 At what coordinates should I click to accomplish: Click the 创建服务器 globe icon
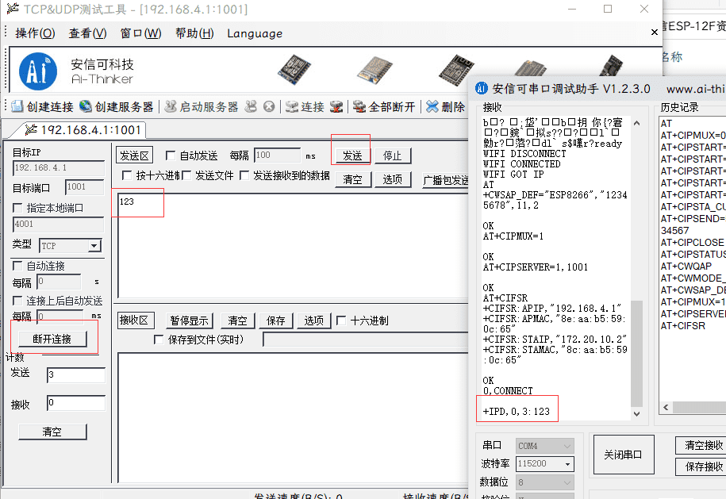pyautogui.click(x=86, y=106)
